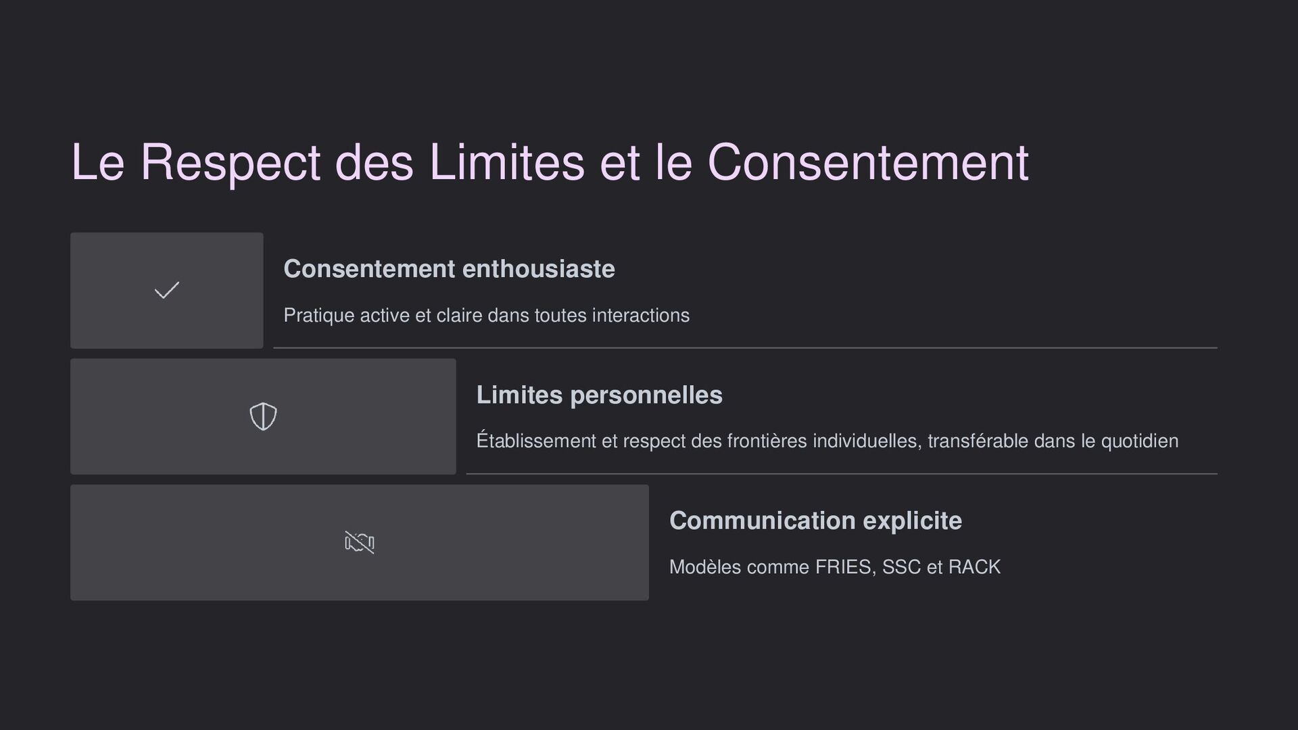Click the divider line under "Pratique active" text

coord(745,348)
